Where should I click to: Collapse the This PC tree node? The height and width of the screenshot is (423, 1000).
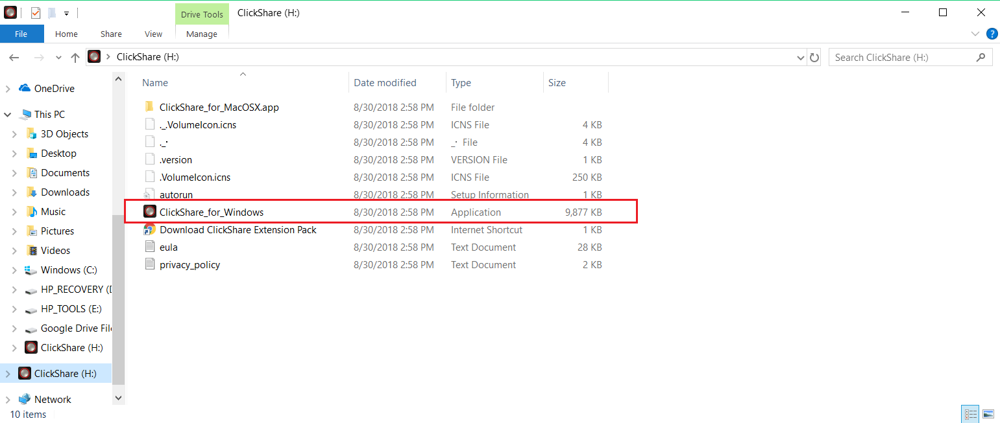[8, 114]
